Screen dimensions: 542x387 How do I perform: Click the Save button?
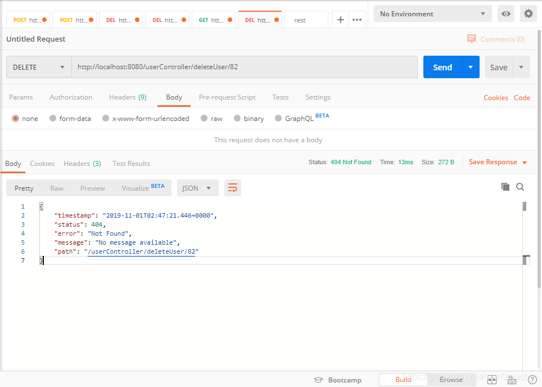pyautogui.click(x=499, y=67)
